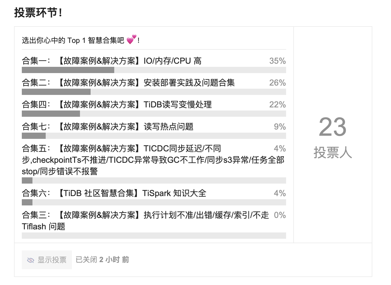Click the 已关闭 2 小时前 status text
Screen dimensions: 391x285
point(102,260)
